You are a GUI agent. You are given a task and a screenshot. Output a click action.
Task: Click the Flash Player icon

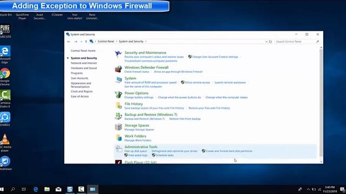point(118,162)
